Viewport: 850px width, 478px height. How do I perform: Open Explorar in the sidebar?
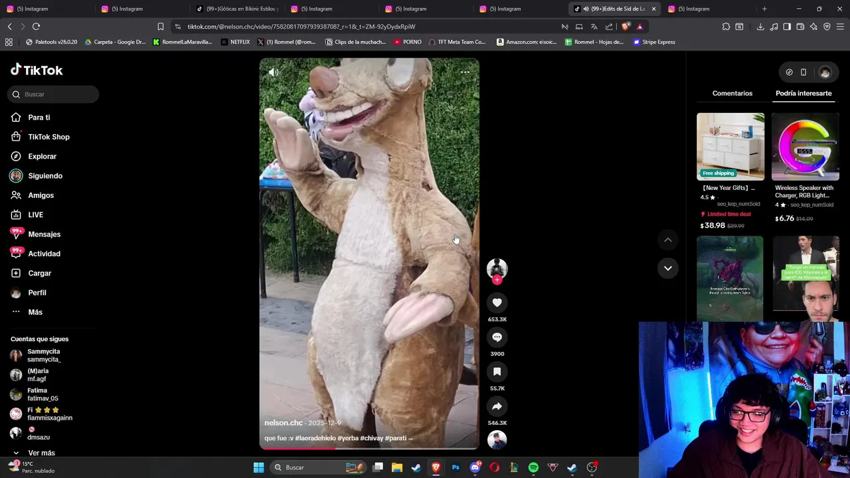(42, 156)
